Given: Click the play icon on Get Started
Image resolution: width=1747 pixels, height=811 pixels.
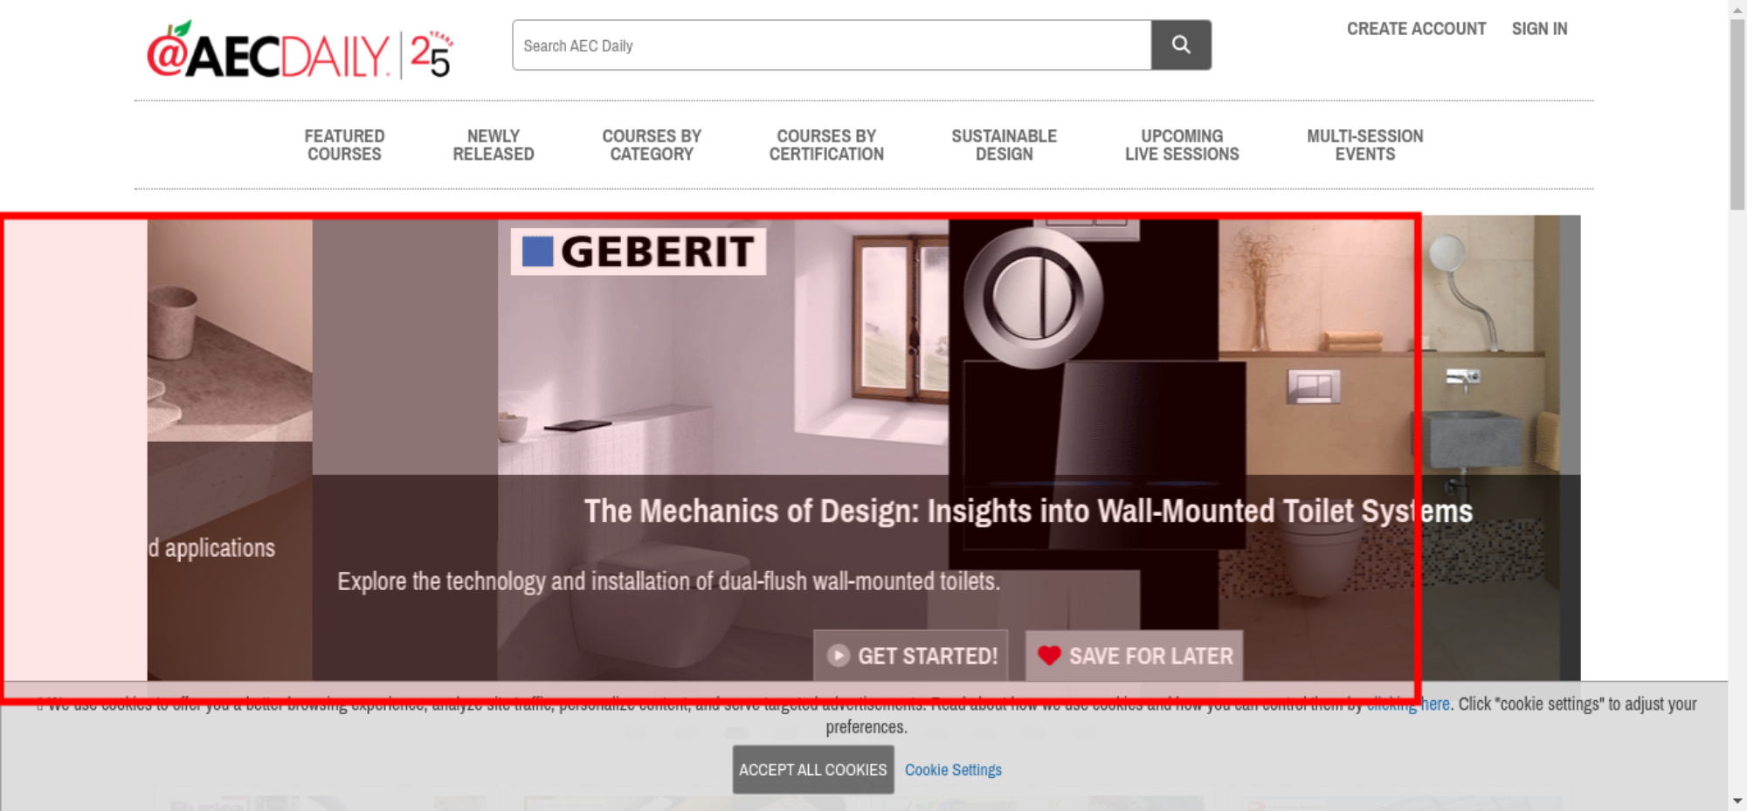Looking at the screenshot, I should coord(838,656).
